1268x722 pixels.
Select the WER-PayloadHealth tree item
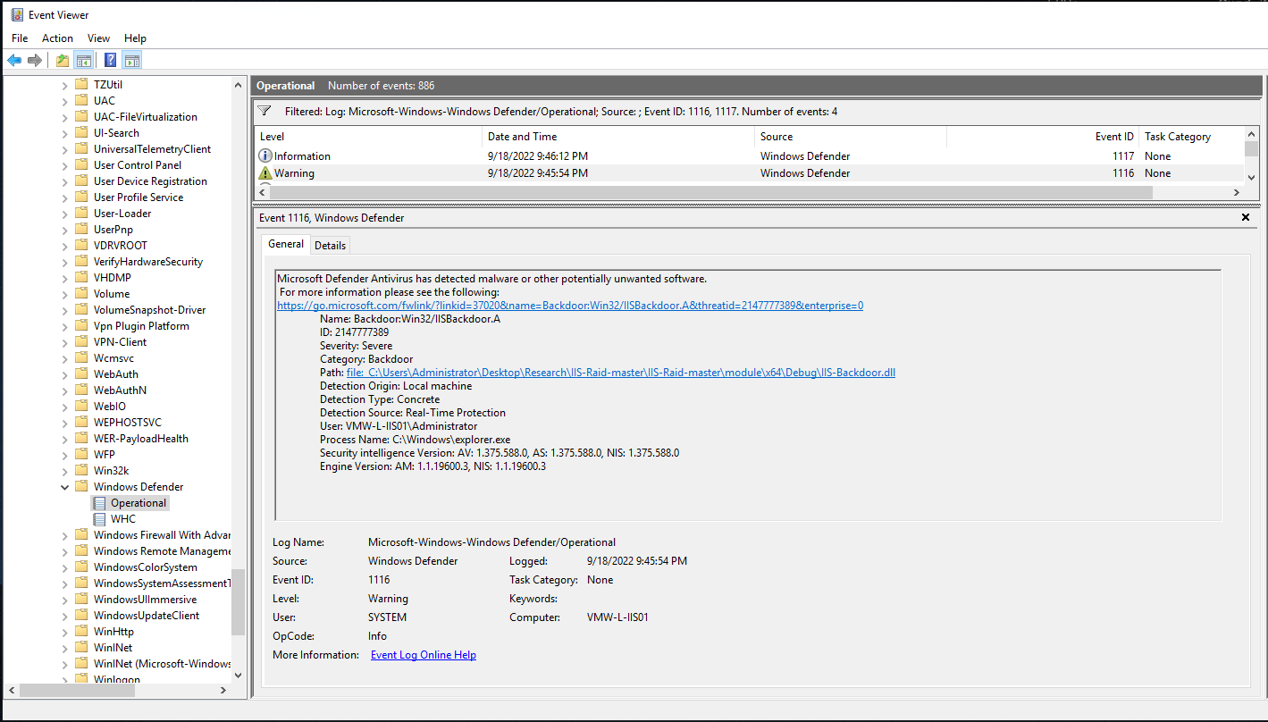pos(140,439)
